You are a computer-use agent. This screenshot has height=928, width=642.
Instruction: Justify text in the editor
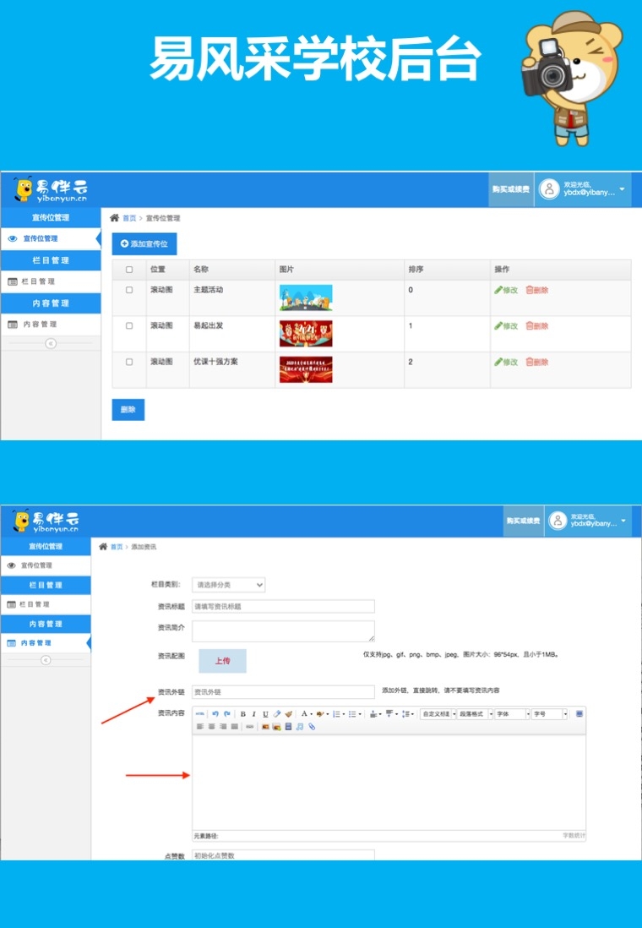(x=234, y=726)
